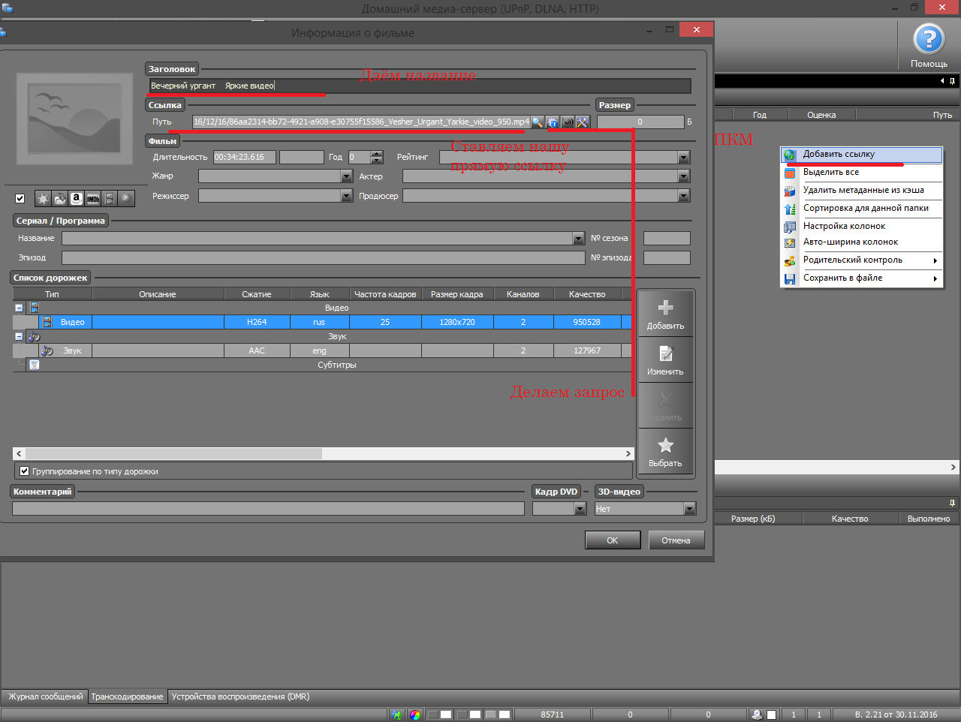Collapse the Видео track group
This screenshot has height=722, width=961.
coord(19,308)
